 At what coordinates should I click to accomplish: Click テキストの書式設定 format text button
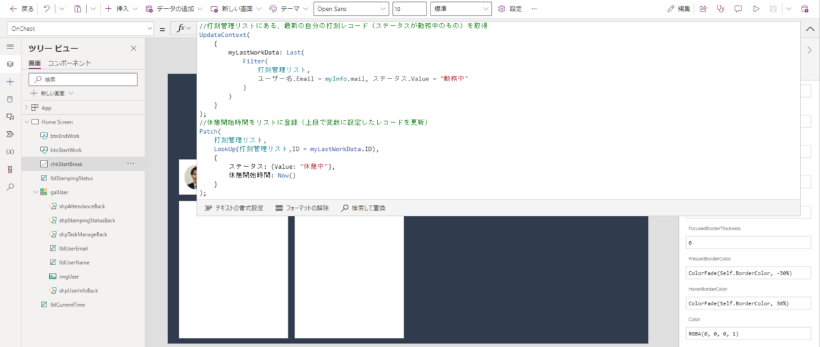coord(234,208)
